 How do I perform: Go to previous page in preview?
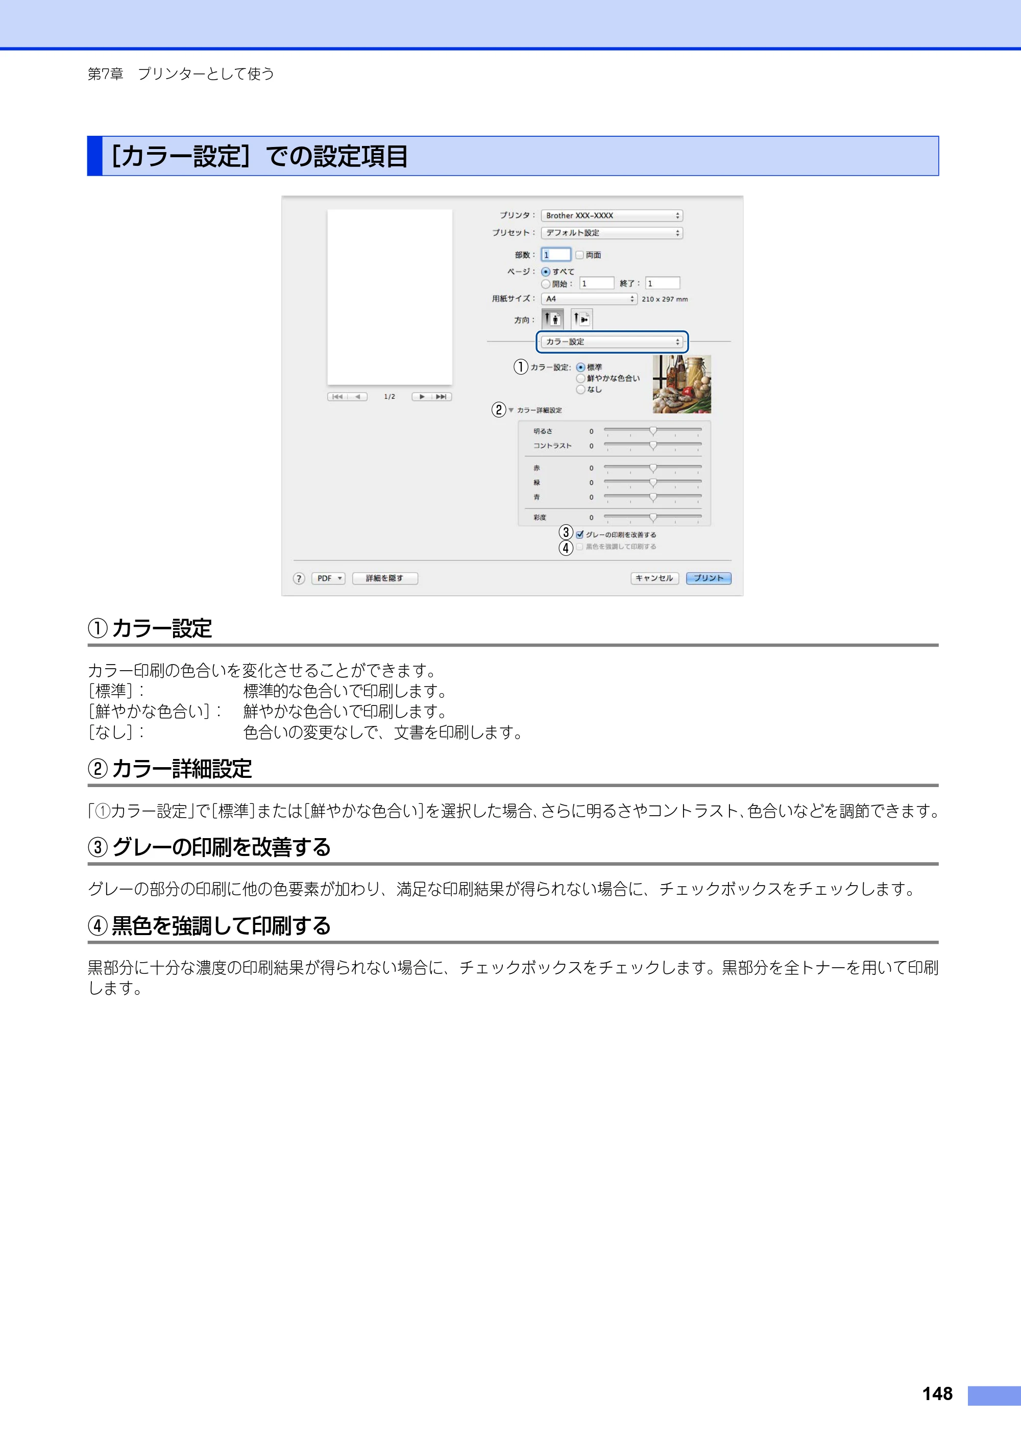tap(357, 397)
